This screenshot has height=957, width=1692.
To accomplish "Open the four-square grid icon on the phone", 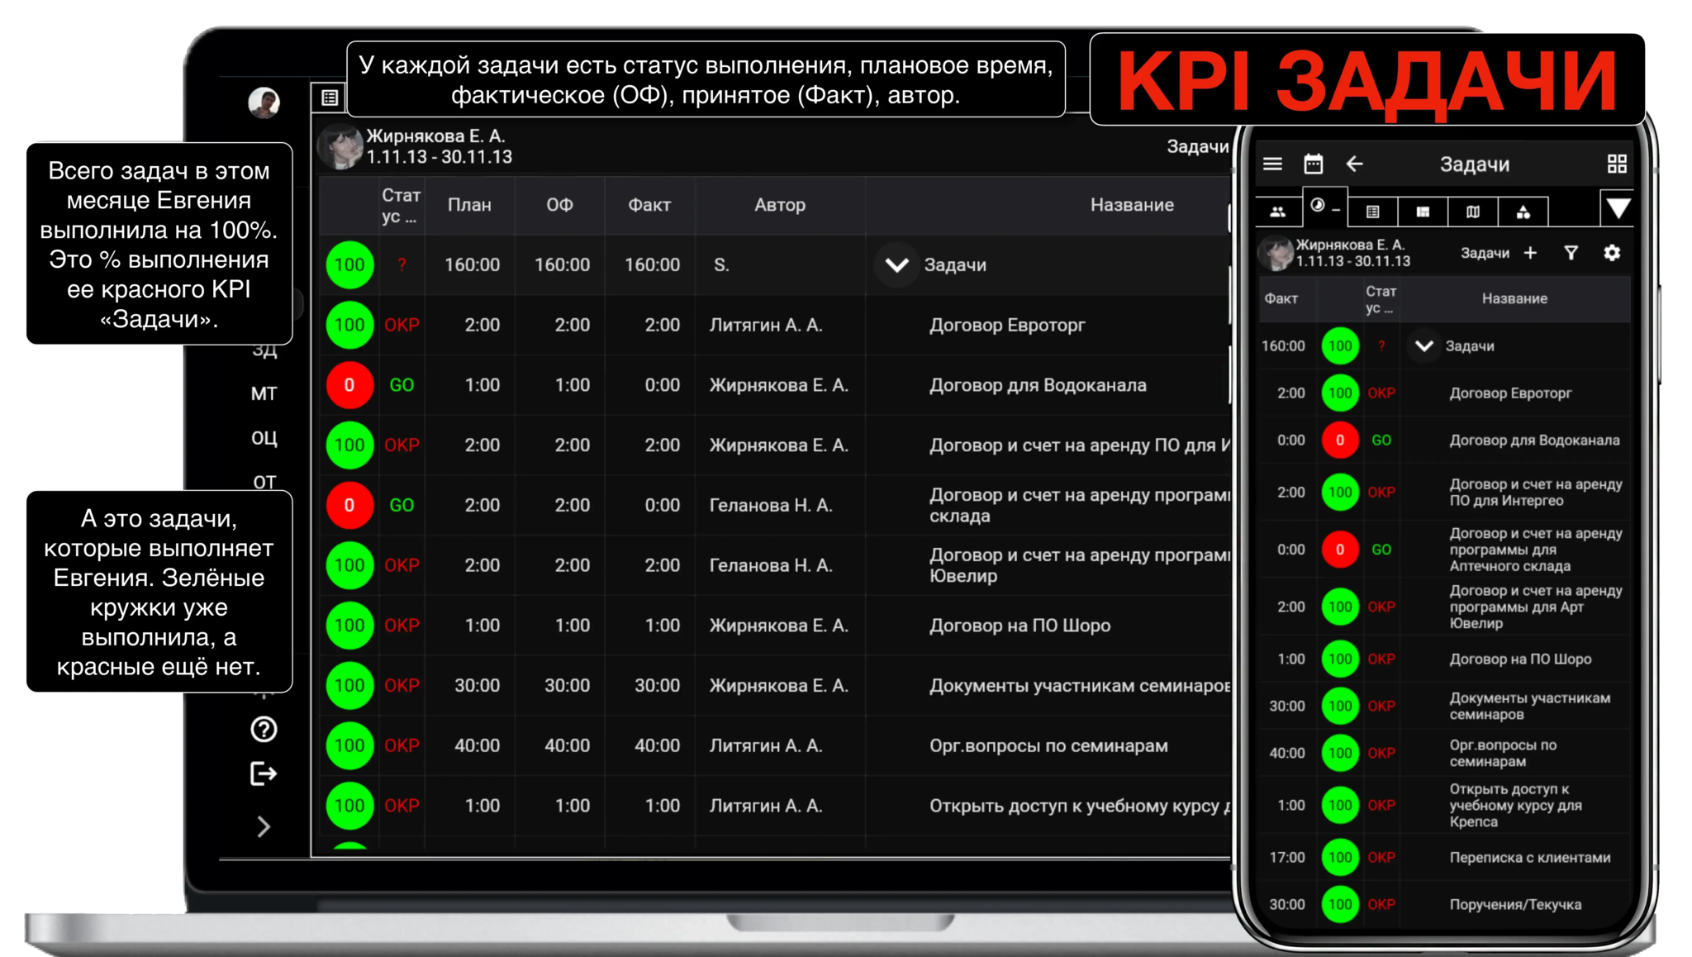I will click(x=1617, y=164).
